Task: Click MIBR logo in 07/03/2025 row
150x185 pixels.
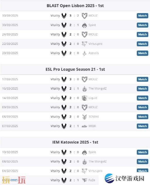Action: click(84, 126)
